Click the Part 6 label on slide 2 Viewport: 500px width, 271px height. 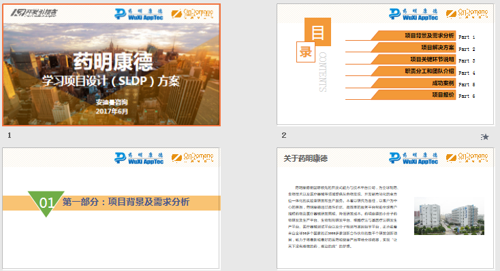click(467, 96)
